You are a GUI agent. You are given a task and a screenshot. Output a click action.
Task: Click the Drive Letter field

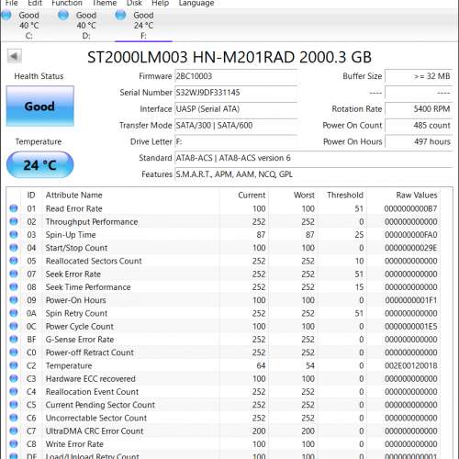(x=236, y=141)
